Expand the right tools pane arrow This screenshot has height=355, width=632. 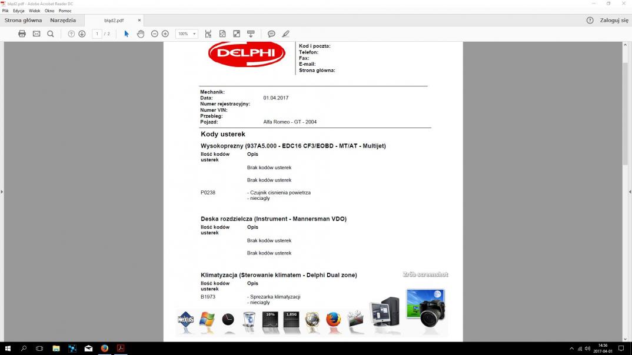click(630, 192)
